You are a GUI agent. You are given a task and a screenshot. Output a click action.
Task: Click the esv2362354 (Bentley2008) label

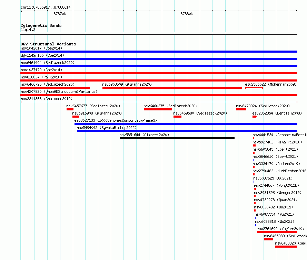[x=277, y=113]
